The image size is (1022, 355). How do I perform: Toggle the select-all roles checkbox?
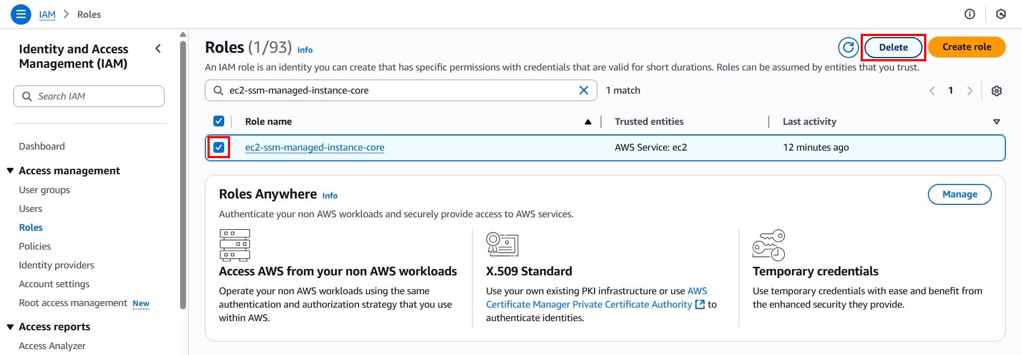coord(219,121)
